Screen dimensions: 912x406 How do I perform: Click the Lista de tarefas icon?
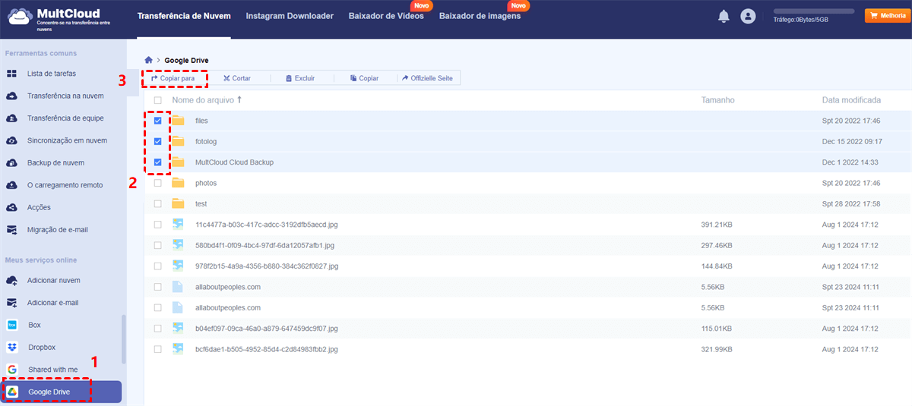pyautogui.click(x=11, y=74)
